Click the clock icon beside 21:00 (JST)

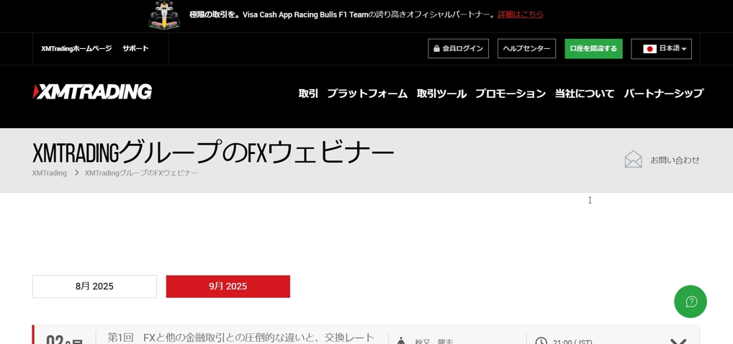541,341
